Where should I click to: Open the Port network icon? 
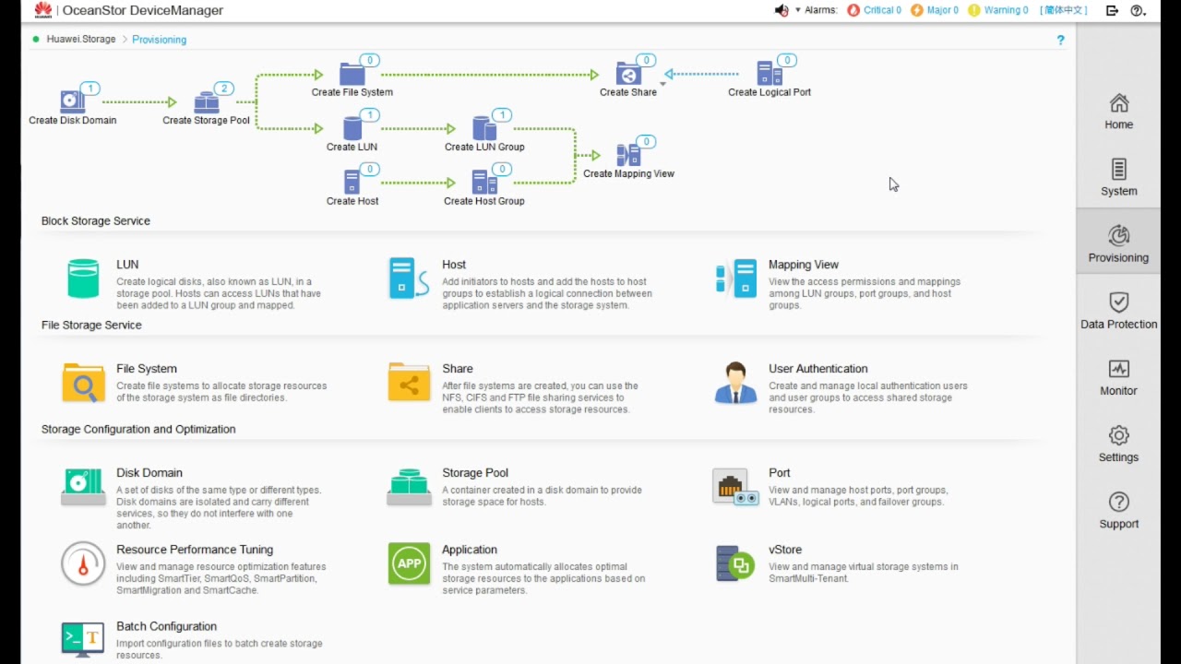tap(735, 487)
